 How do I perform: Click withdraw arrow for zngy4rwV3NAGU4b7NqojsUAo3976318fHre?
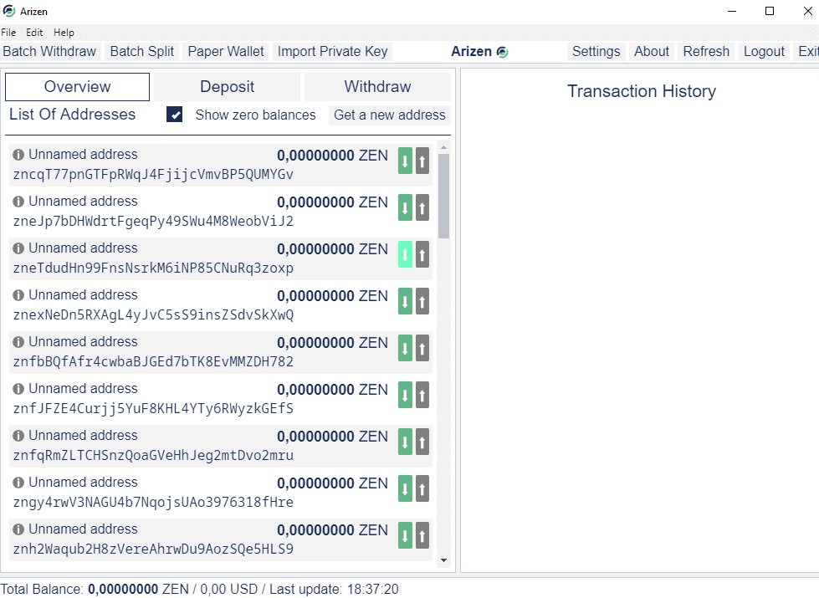pos(422,488)
